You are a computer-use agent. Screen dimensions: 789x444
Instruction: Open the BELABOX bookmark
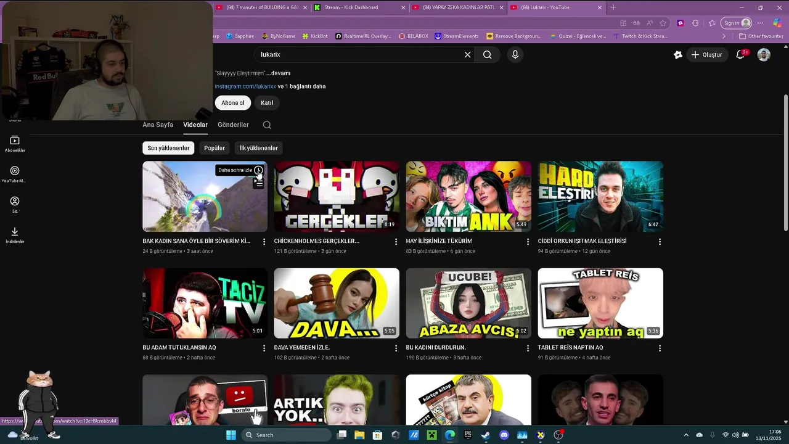(x=413, y=36)
